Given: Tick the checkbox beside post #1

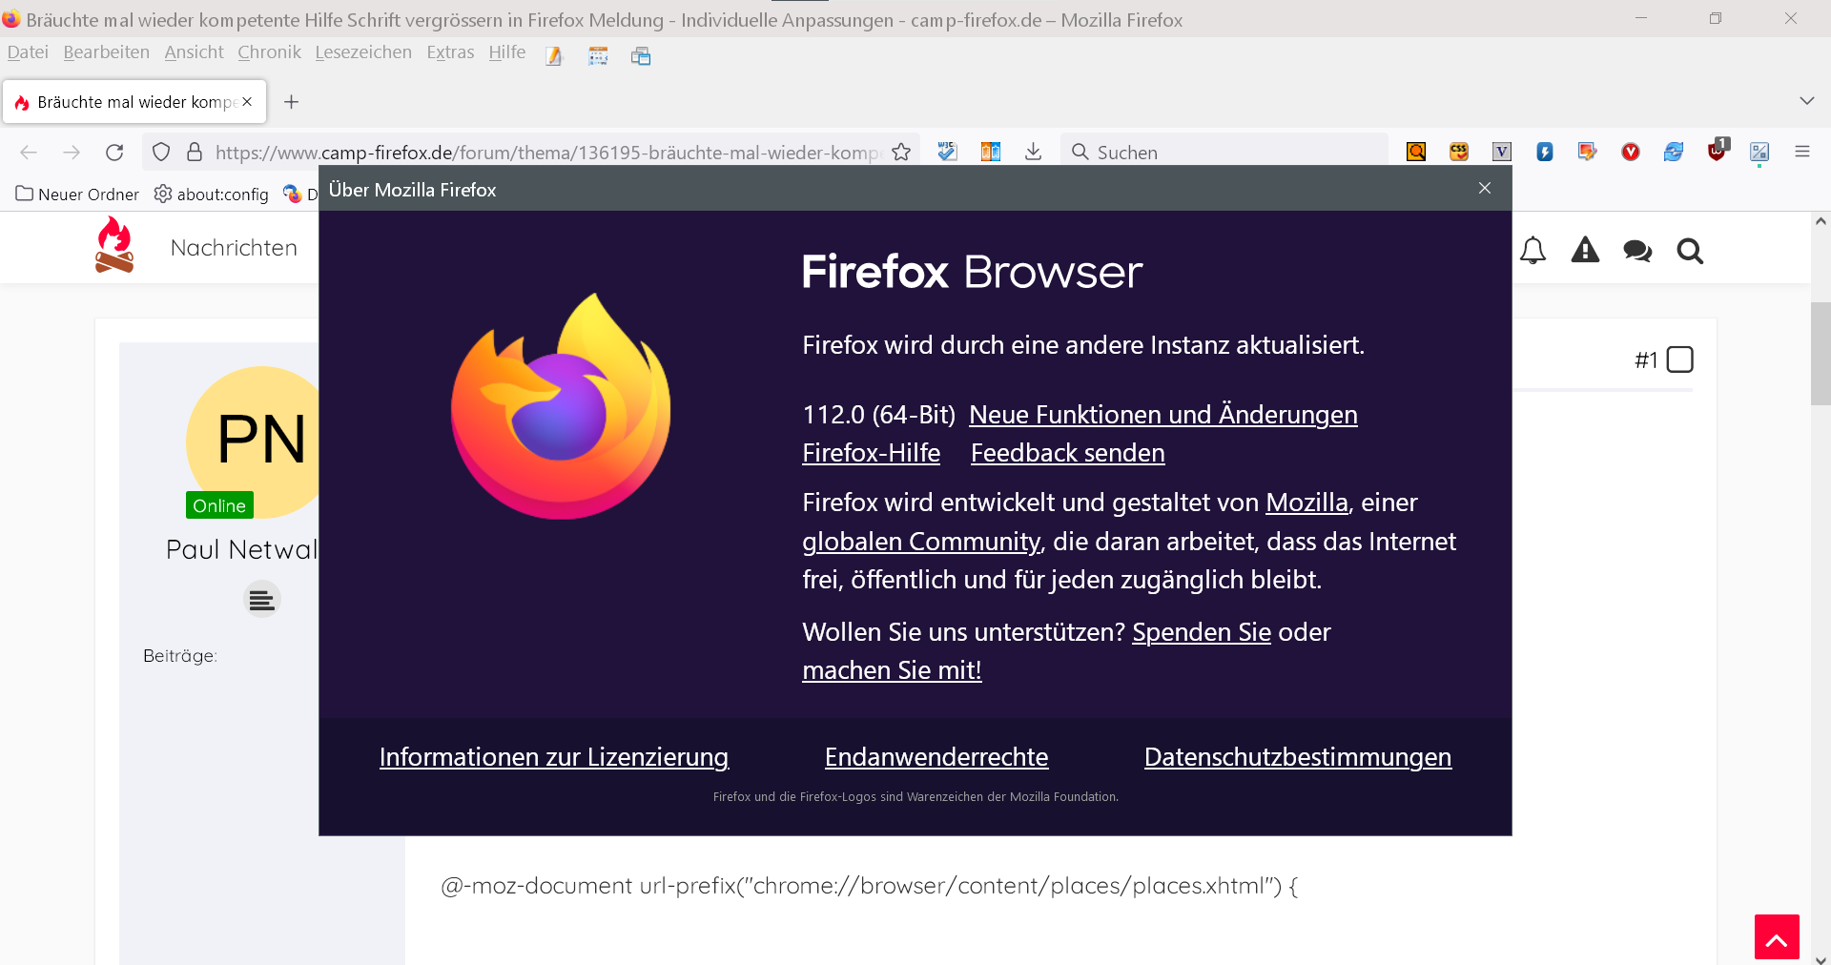Looking at the screenshot, I should click(x=1679, y=359).
